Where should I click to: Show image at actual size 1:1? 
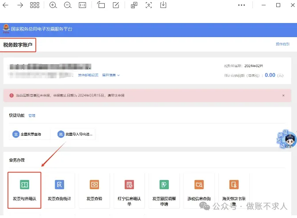pos(82,5)
